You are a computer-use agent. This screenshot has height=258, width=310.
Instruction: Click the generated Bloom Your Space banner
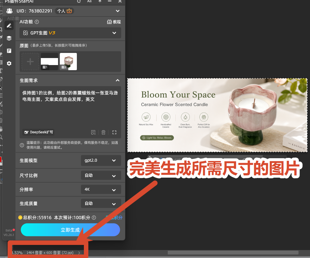tap(217, 115)
